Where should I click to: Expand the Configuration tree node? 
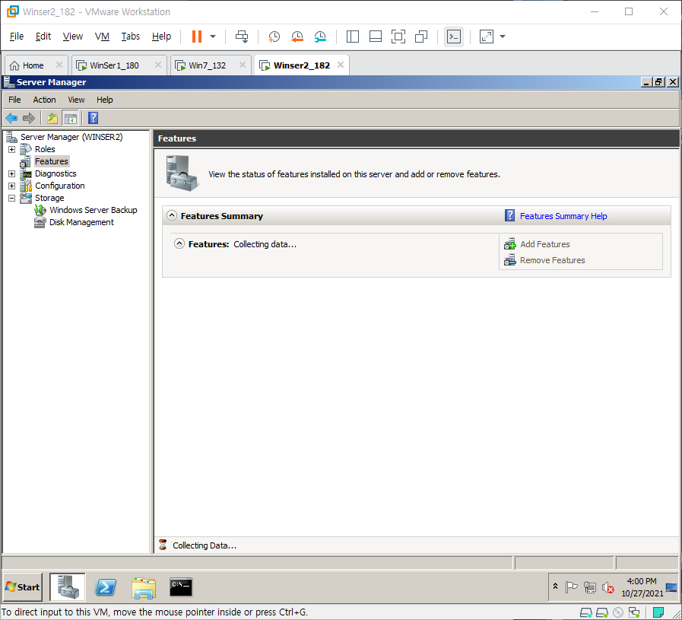point(11,186)
